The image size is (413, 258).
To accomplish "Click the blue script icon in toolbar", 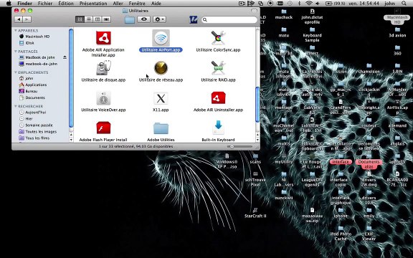I will click(x=194, y=19).
